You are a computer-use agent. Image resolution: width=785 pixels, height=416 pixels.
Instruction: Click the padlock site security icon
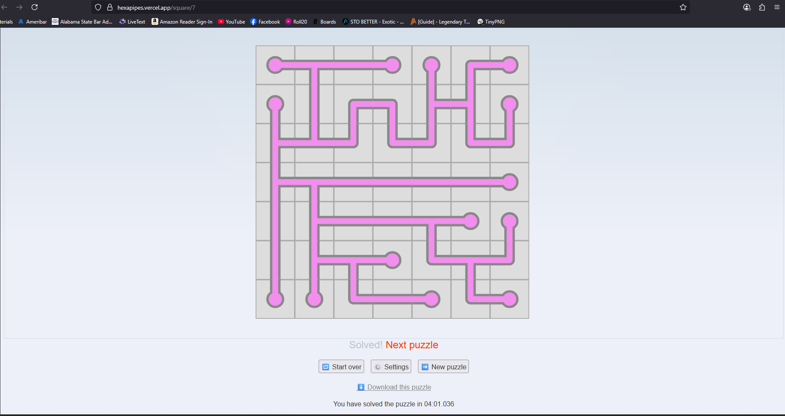pos(110,7)
